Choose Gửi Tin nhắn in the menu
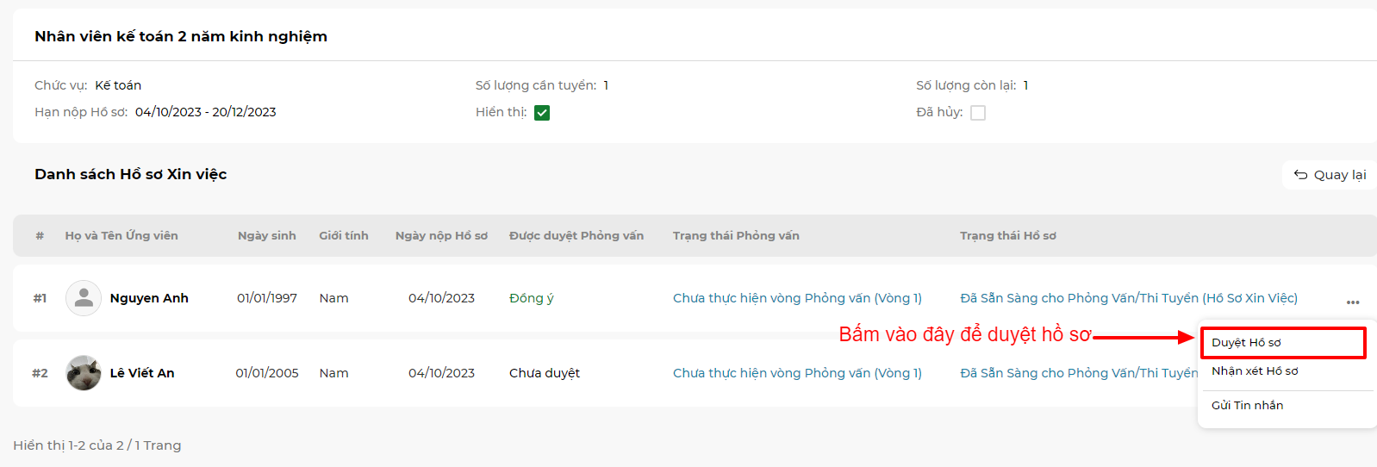This screenshot has width=1377, height=467. (x=1247, y=405)
